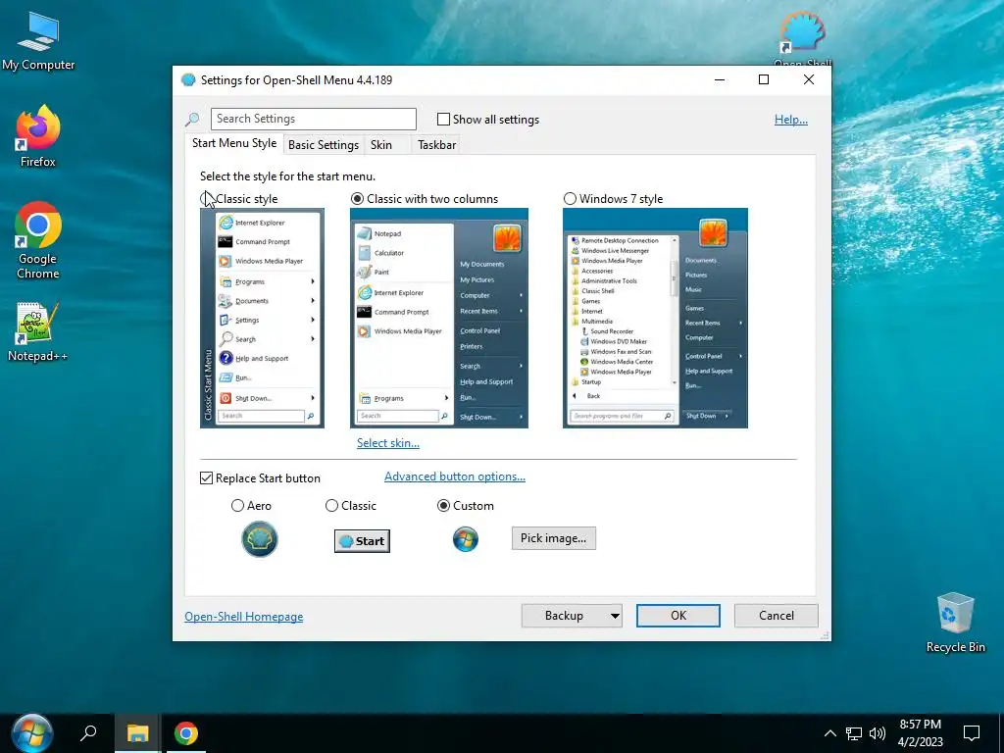Select Classic with two columns option
This screenshot has width=1004, height=753.
[x=357, y=198]
